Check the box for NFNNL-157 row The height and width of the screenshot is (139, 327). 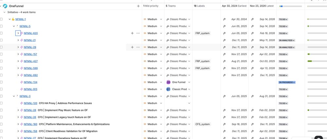[1, 54]
